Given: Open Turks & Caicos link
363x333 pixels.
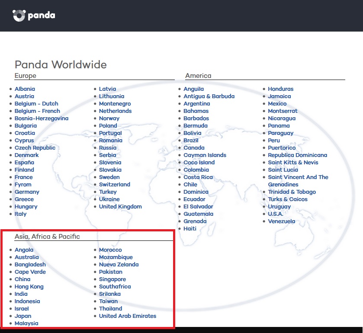Looking at the screenshot, I should pyautogui.click(x=288, y=199).
